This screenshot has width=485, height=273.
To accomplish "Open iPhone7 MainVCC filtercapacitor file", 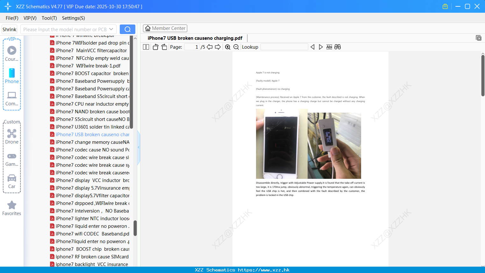I will [89, 50].
